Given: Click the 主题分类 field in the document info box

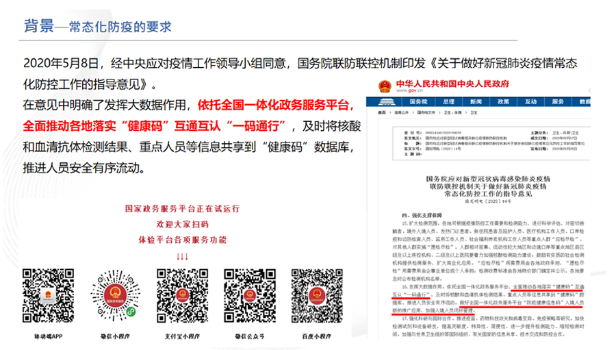Looking at the screenshot, I should click(x=554, y=133).
